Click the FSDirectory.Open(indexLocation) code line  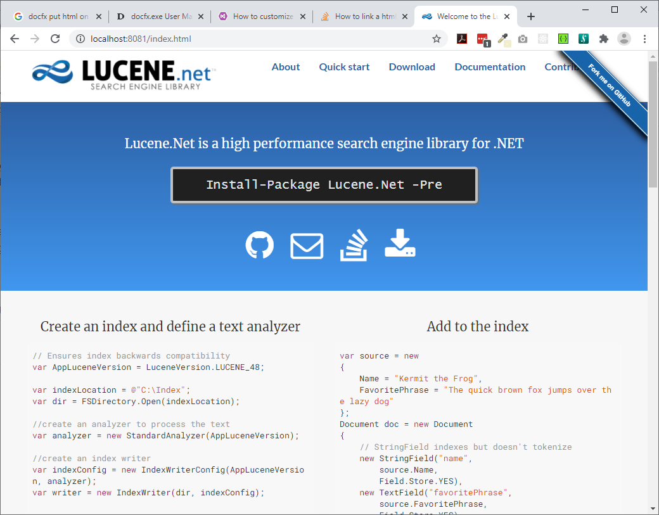tap(136, 401)
